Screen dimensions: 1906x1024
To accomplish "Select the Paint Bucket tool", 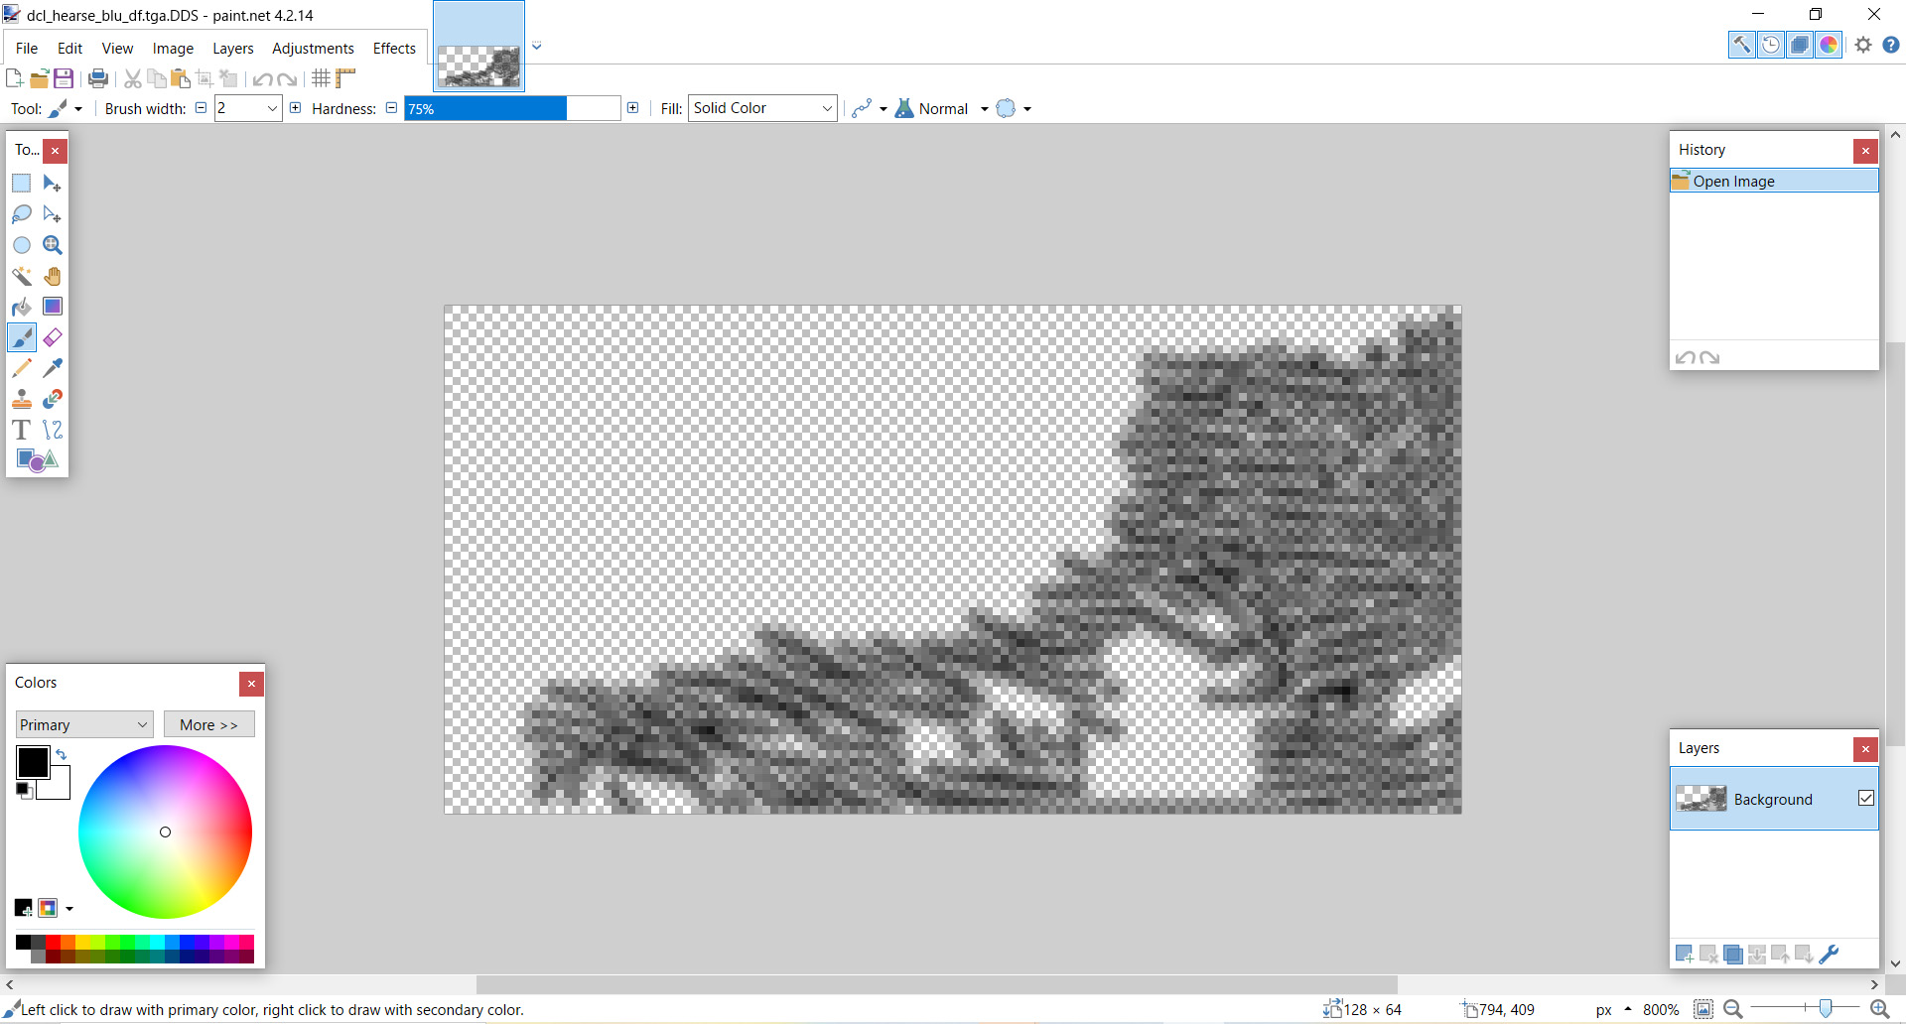I will point(22,307).
